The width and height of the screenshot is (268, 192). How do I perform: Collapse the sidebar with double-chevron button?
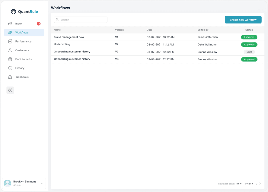click(10, 90)
